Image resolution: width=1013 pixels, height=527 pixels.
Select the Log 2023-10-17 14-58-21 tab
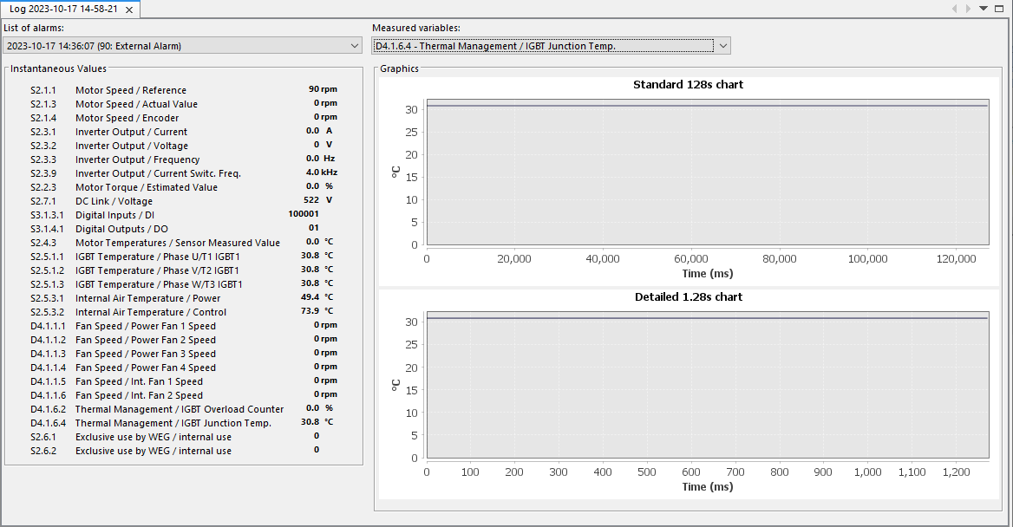pos(62,10)
